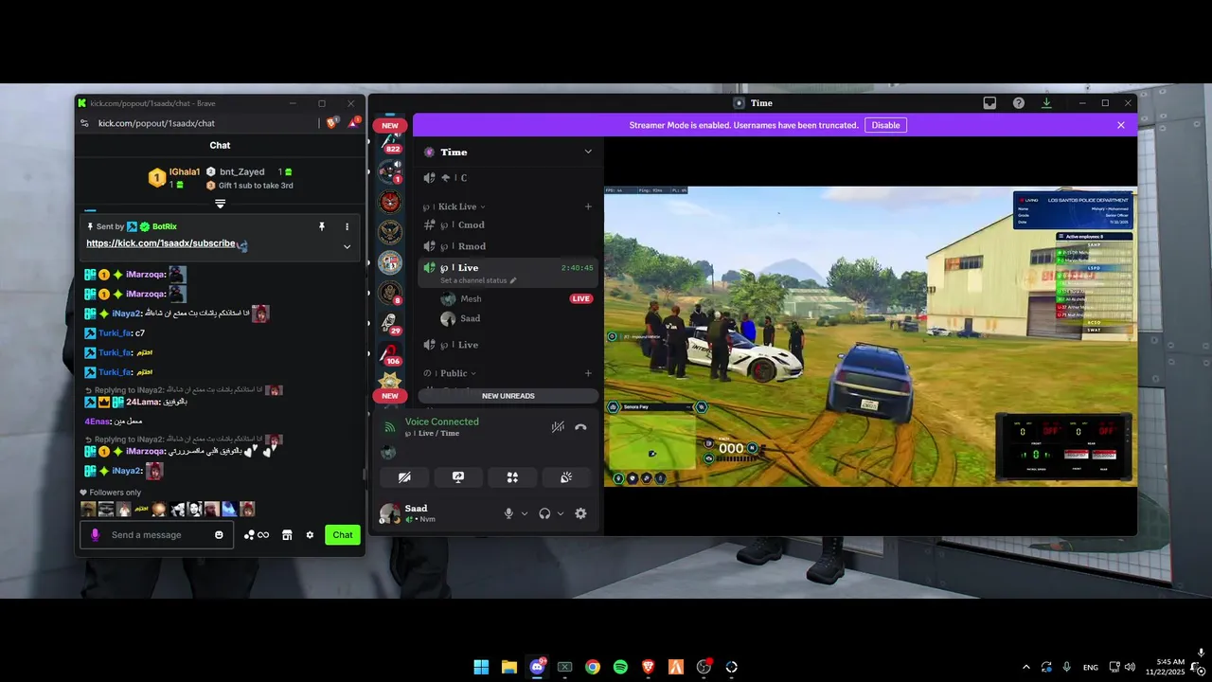Open Discord user settings gear
Screen dimensions: 1212x682
pos(580,513)
